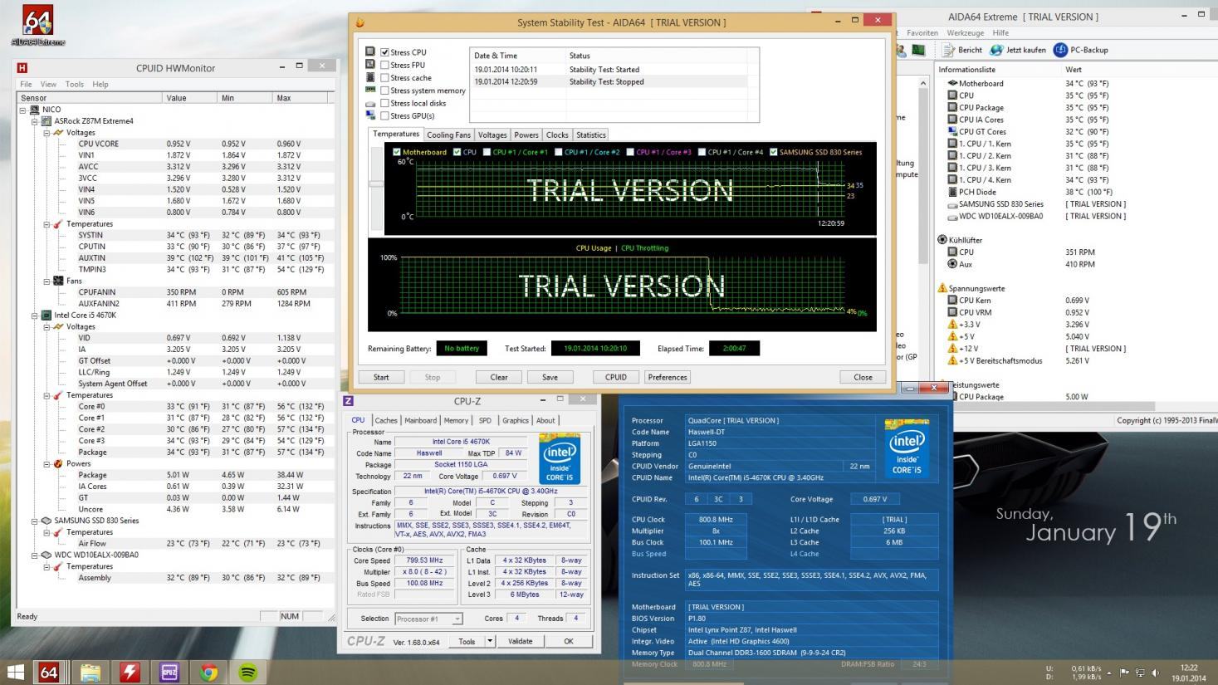Click the flame icon in Stability Test title bar
This screenshot has width=1218, height=685.
tap(360, 22)
